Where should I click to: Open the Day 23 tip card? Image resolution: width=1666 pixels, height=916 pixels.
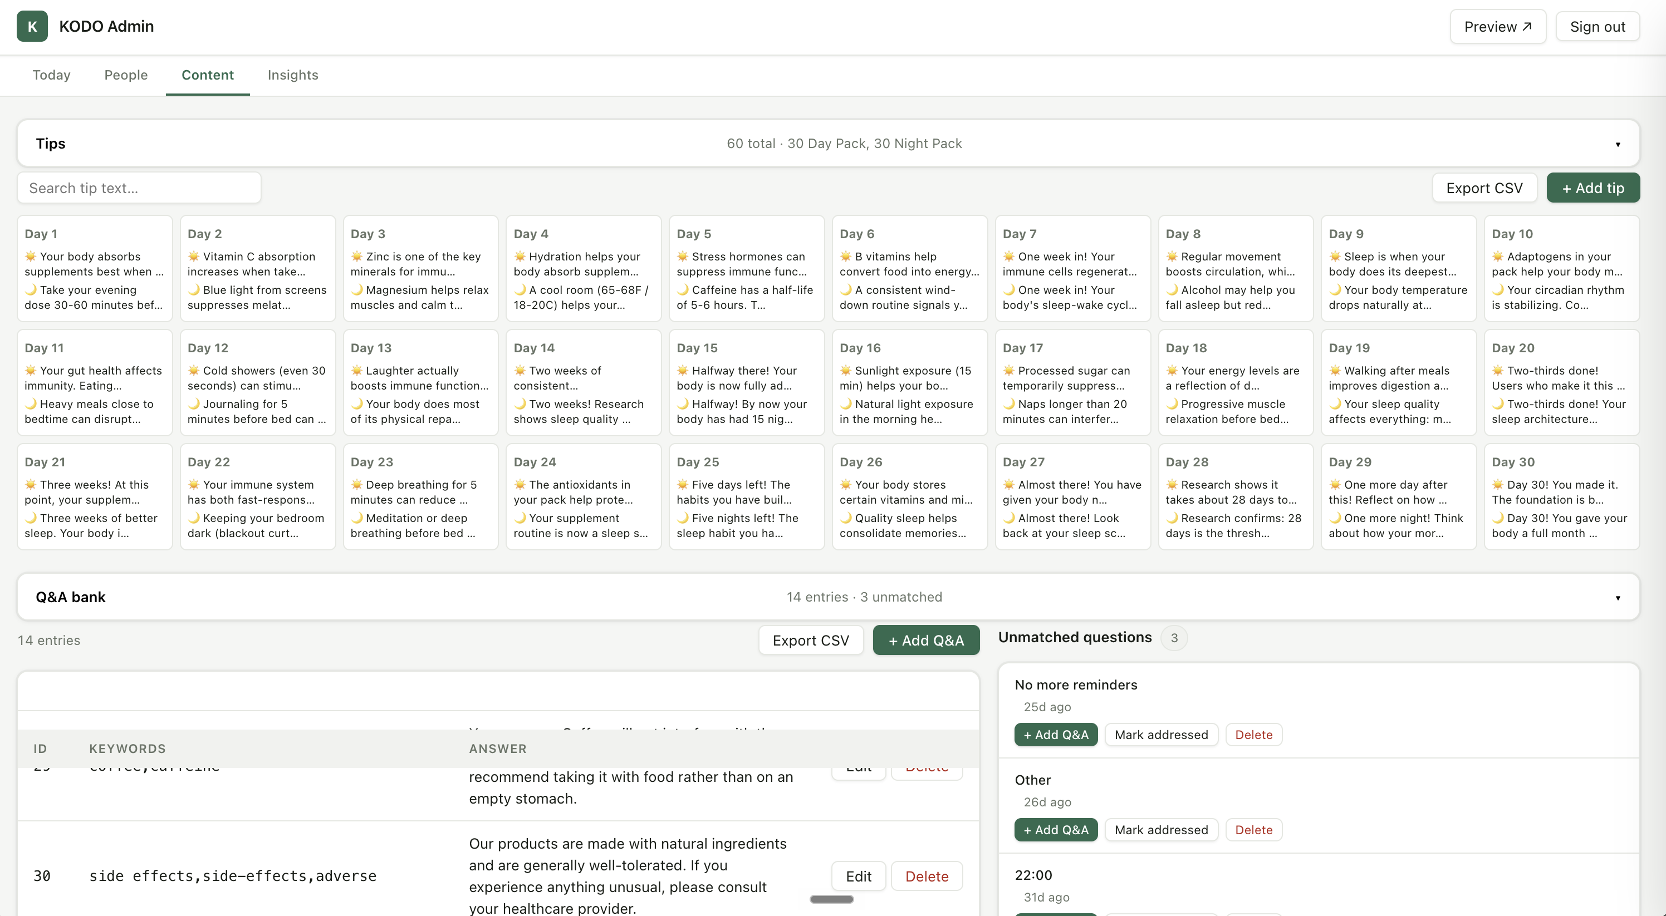[420, 496]
